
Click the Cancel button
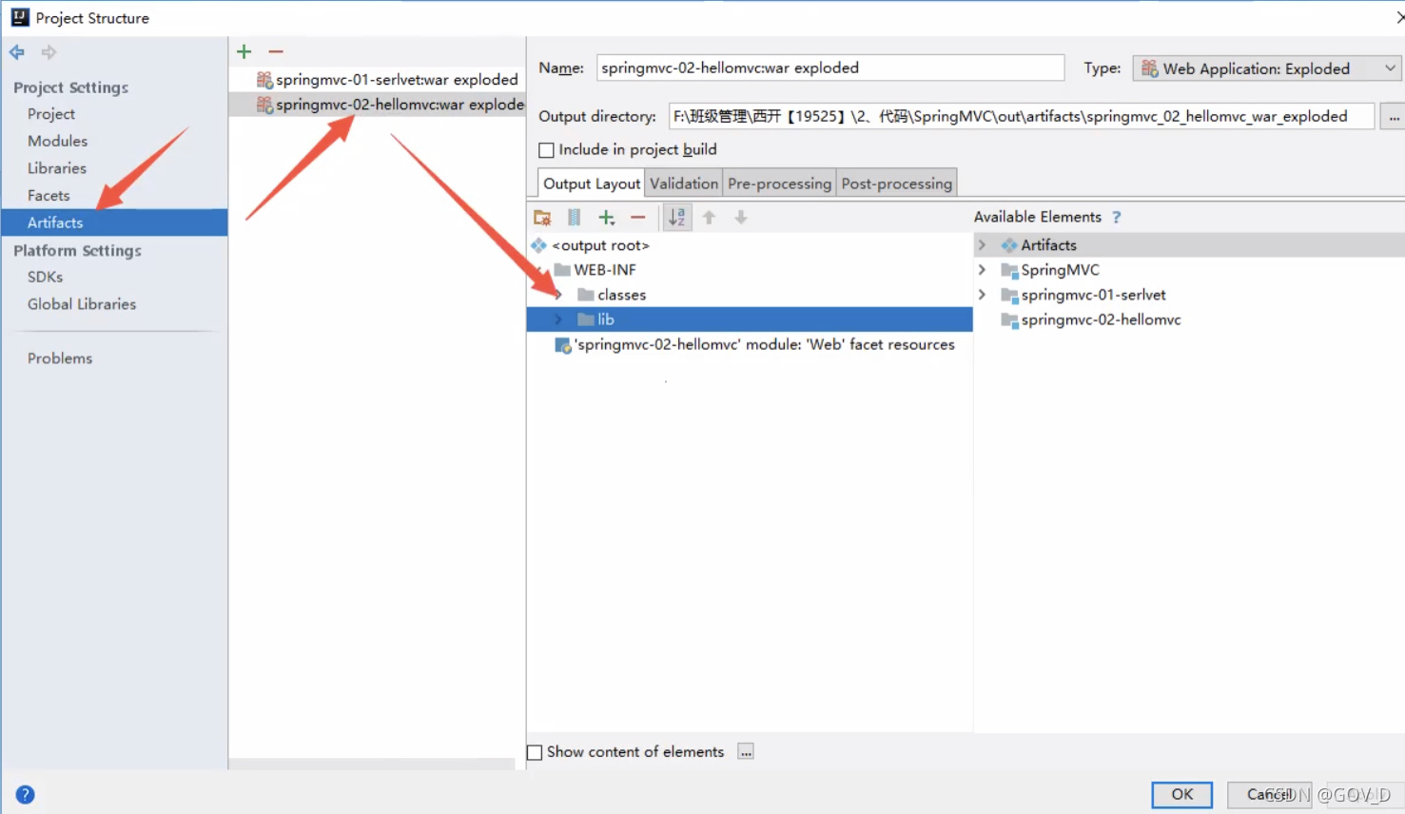1272,795
